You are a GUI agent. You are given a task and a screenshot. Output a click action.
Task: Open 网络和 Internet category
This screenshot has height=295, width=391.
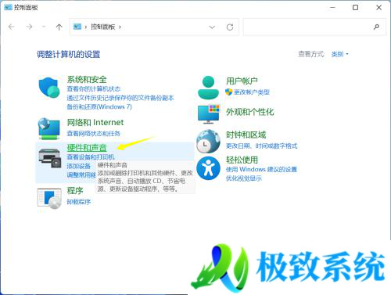pyautogui.click(x=95, y=122)
